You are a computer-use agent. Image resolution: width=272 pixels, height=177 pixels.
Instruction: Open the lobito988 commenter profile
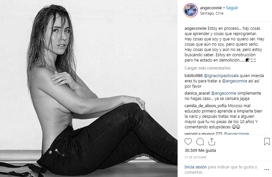pyautogui.click(x=193, y=76)
